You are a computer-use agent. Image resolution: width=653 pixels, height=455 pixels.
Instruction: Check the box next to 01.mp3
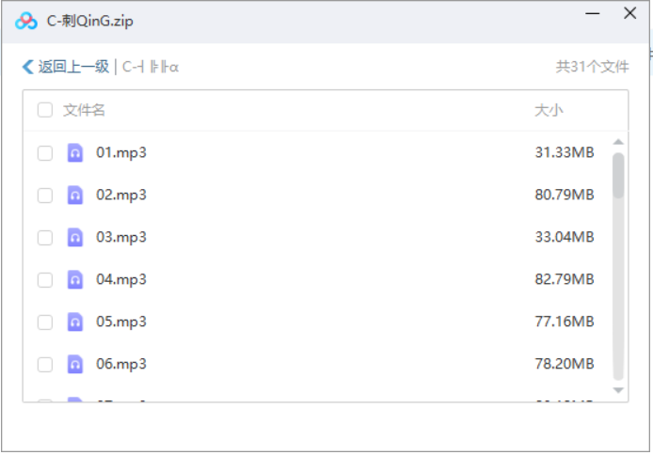point(45,153)
